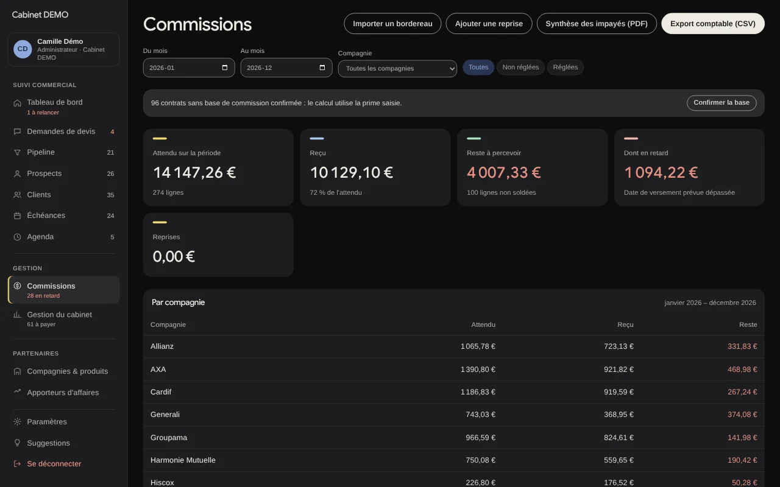
Task: Open the Toutes les compagnies dropdown
Action: (x=397, y=68)
